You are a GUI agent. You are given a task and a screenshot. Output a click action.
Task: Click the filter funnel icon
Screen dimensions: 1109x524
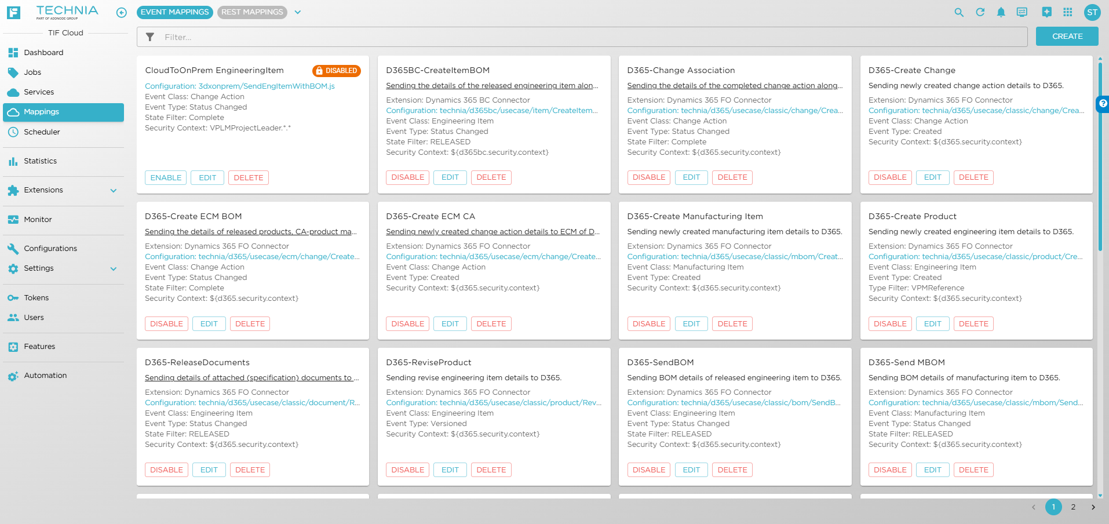click(x=150, y=37)
